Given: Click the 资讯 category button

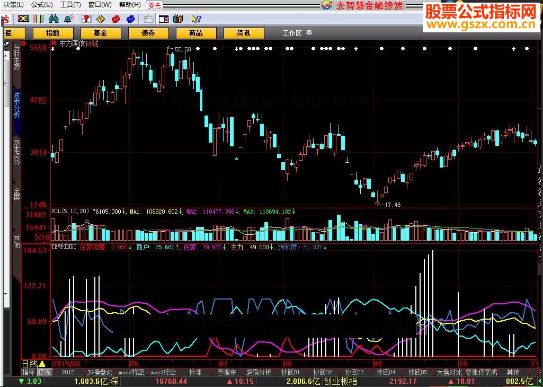Looking at the screenshot, I should (244, 33).
